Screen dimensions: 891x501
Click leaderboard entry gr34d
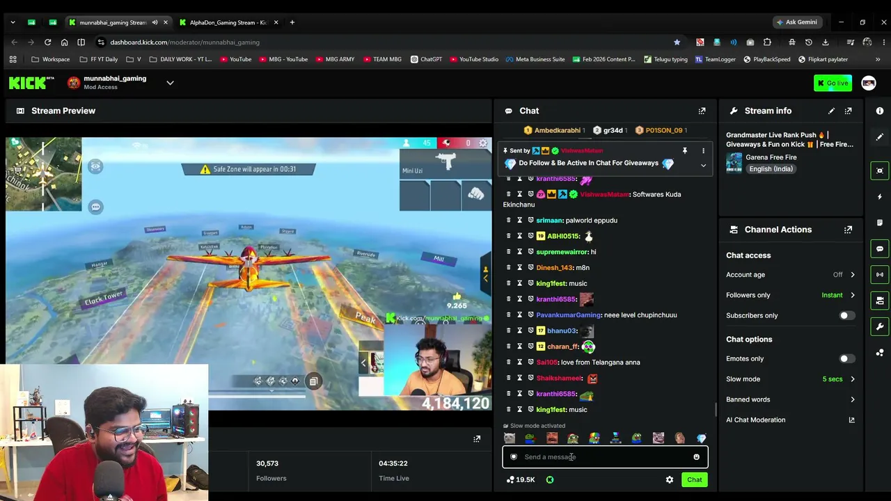(610, 131)
